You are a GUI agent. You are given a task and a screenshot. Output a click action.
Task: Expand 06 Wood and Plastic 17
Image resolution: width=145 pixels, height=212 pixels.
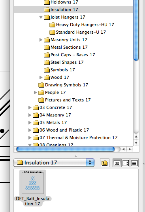pyautogui.click(x=30, y=130)
